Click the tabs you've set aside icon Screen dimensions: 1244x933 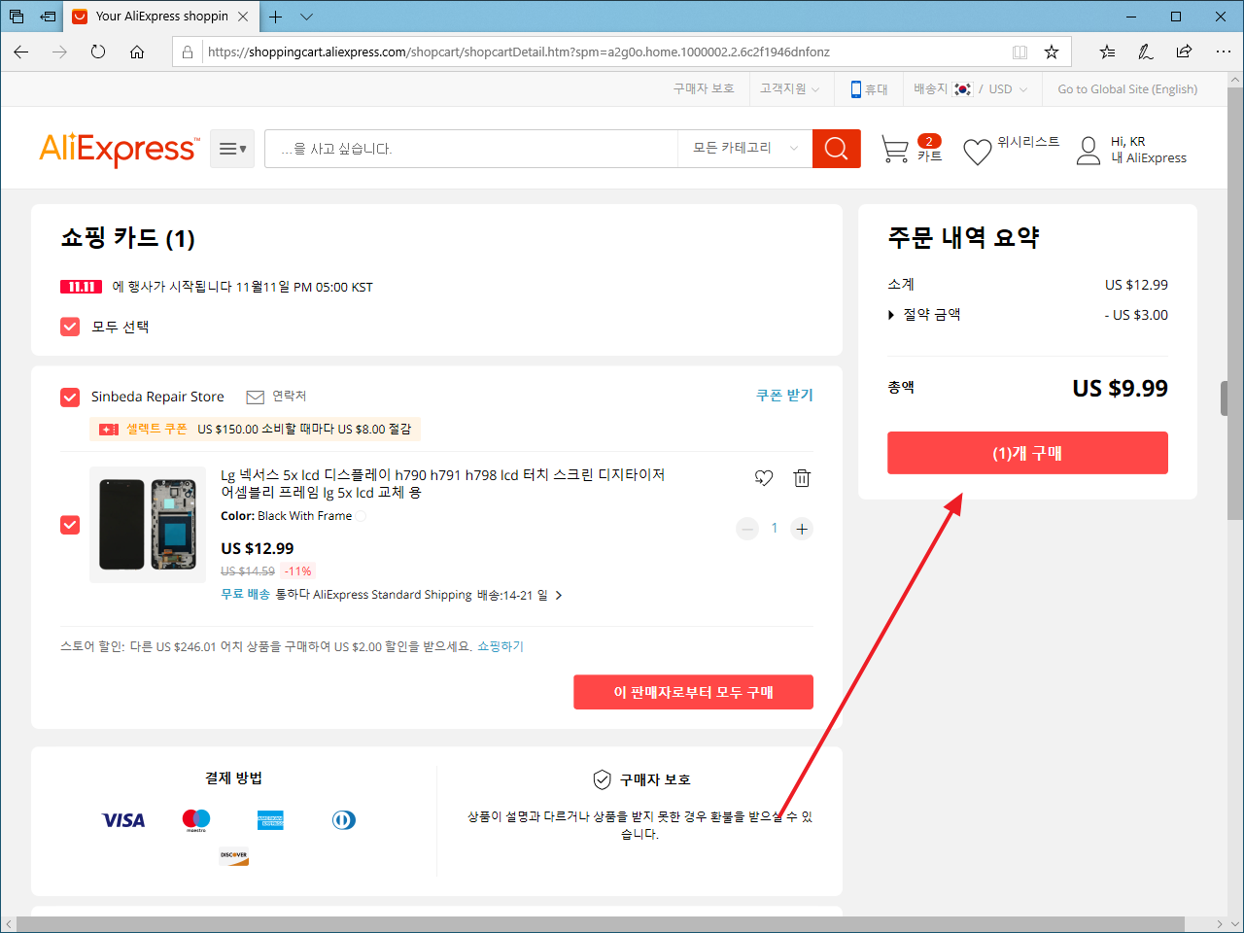[17, 17]
